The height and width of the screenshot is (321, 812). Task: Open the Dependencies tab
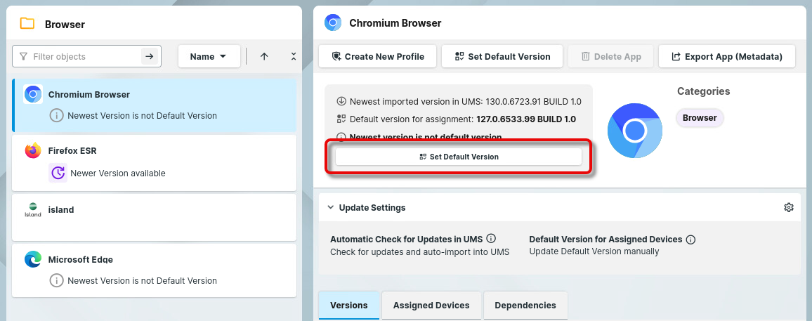coord(525,306)
